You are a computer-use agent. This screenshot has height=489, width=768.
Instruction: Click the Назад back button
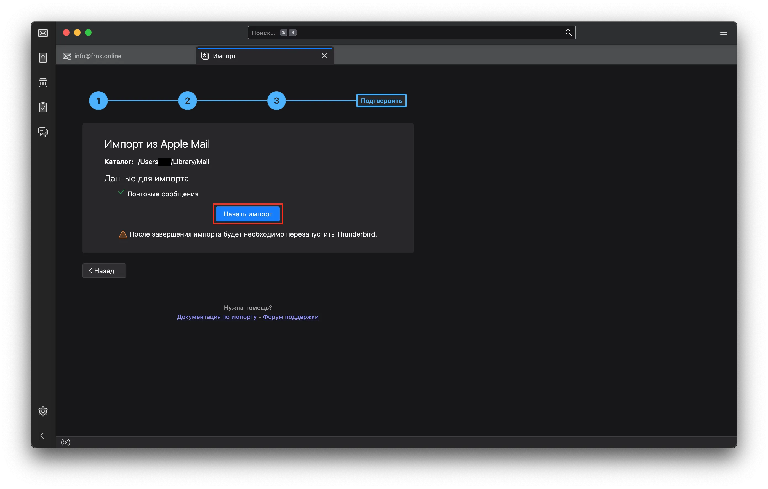tap(104, 271)
